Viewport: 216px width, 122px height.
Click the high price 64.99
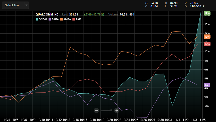174,3
